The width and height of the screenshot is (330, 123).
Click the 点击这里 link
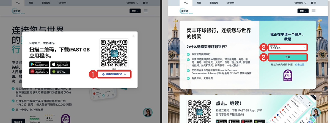300,65
